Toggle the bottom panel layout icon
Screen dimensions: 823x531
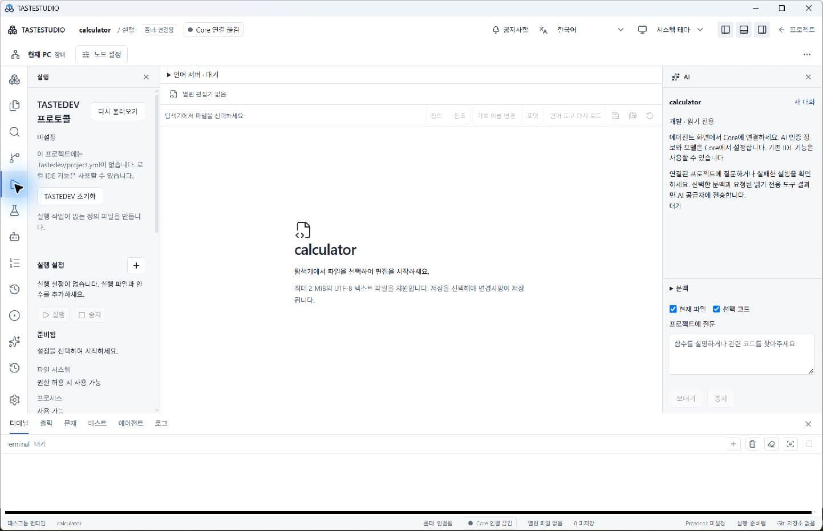[x=744, y=30]
